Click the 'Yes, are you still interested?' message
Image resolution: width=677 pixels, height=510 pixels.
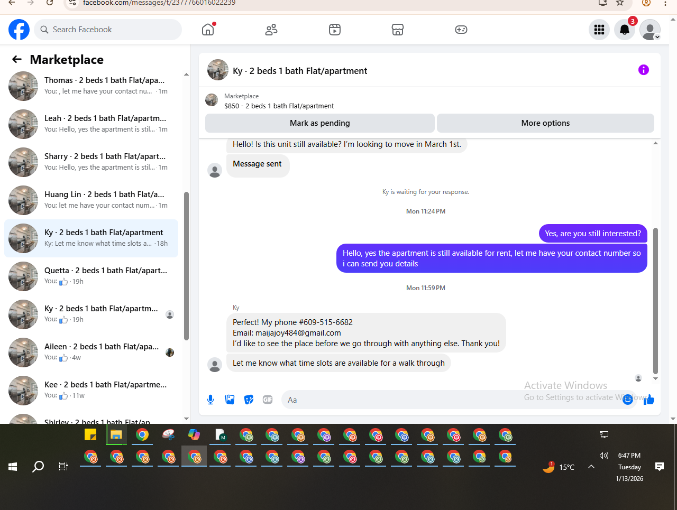(593, 234)
